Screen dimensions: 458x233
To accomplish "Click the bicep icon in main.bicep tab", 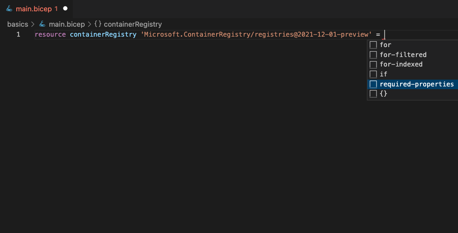I will point(9,9).
